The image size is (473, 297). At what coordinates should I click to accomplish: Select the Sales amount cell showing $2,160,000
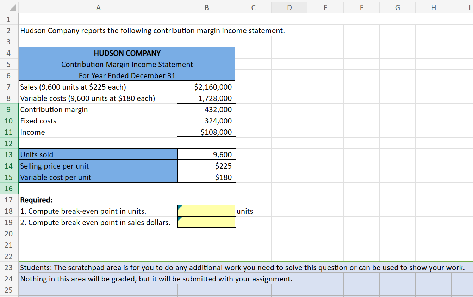click(206, 87)
